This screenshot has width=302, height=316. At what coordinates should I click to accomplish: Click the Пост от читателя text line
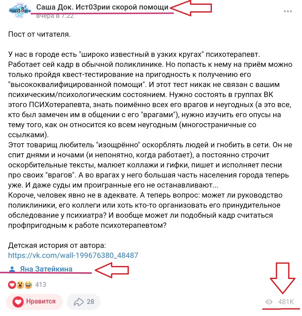coord(40,34)
